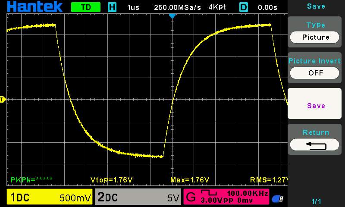Click the 250.00MSa/s sample rate text

click(177, 8)
